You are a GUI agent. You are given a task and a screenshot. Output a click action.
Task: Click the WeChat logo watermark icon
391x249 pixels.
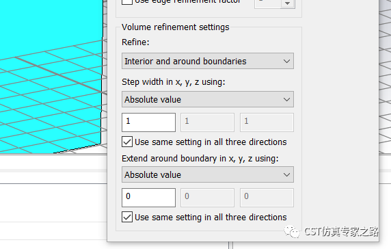tap(292, 232)
